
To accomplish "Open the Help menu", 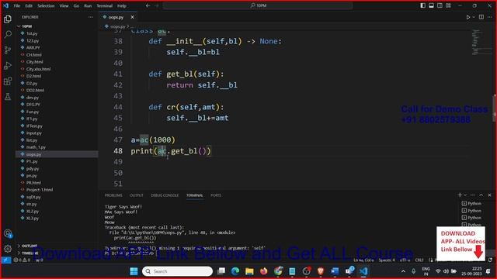I will (122, 5).
